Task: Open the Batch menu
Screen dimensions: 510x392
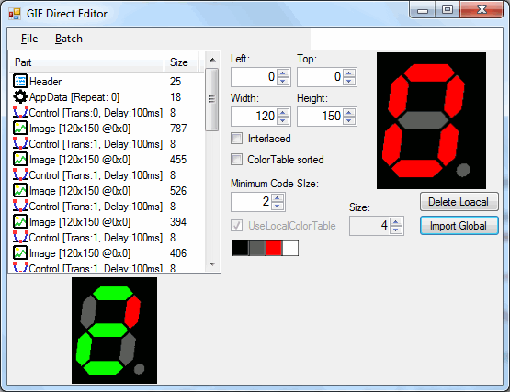Action: pyautogui.click(x=69, y=39)
